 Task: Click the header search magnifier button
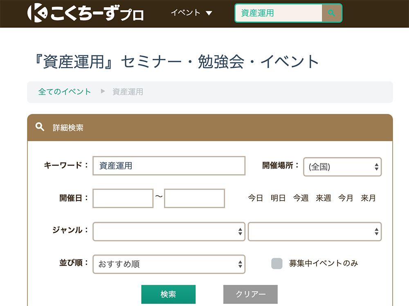(332, 13)
